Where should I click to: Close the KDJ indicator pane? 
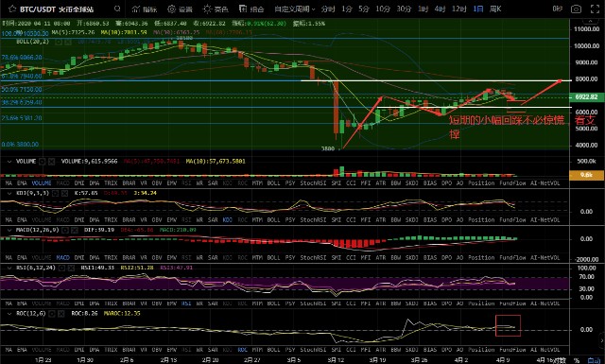click(x=65, y=193)
